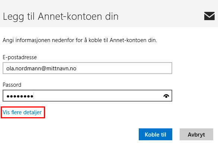Screen dimensions: 218x144
Task: Select the black envelope icon top right
Action: 209,16
